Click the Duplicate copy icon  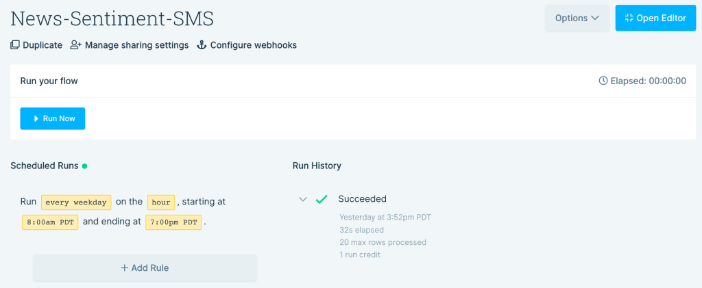[15, 45]
